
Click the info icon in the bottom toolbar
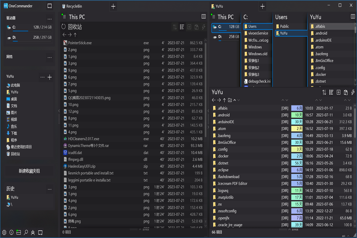pos(12,232)
